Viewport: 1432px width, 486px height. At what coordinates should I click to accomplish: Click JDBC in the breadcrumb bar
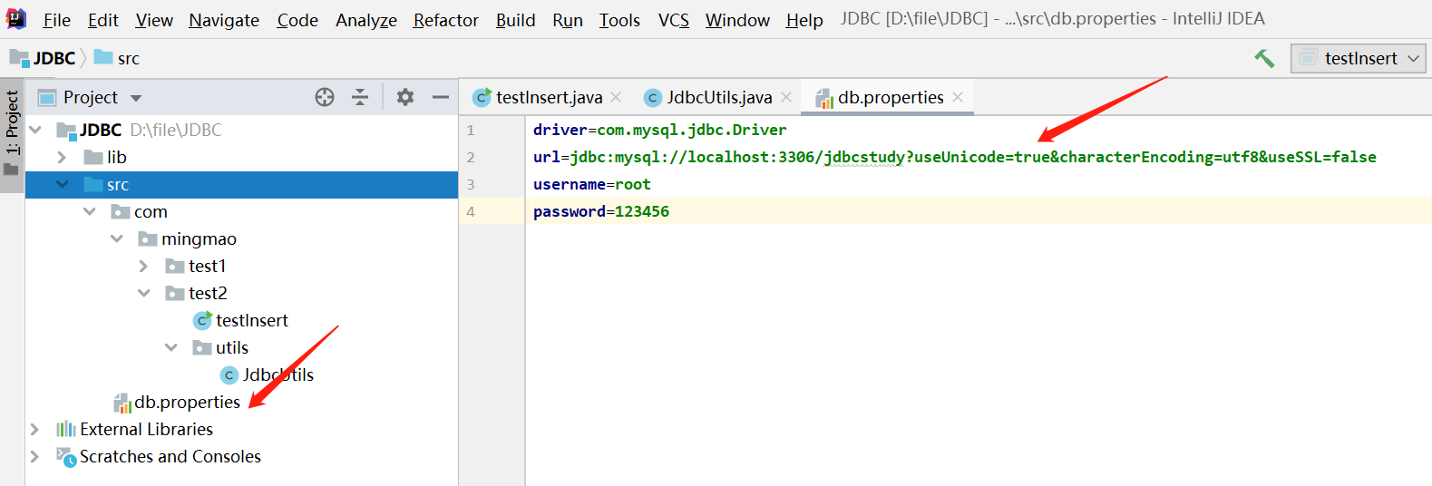(x=43, y=58)
